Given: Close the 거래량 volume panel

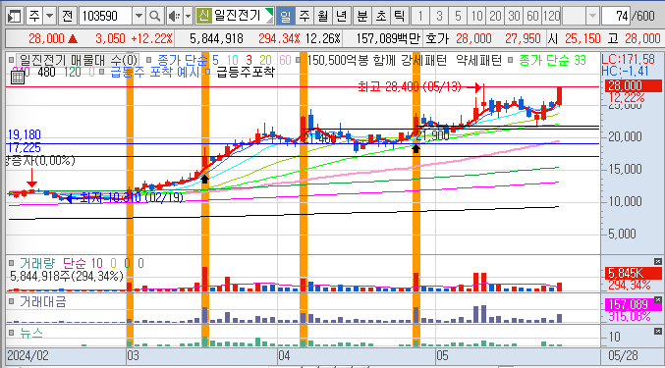Looking at the screenshot, I should [x=657, y=261].
